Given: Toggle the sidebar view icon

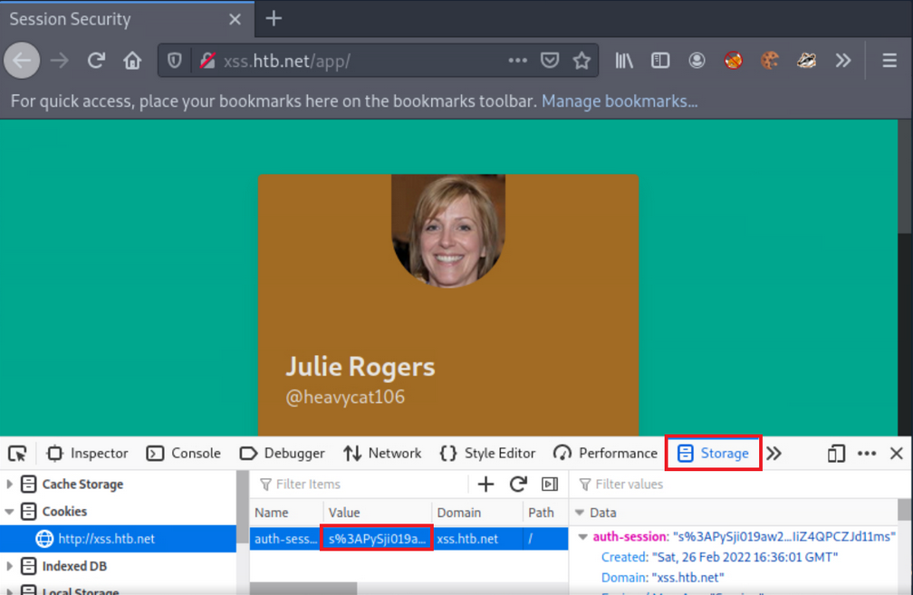Looking at the screenshot, I should point(660,61).
